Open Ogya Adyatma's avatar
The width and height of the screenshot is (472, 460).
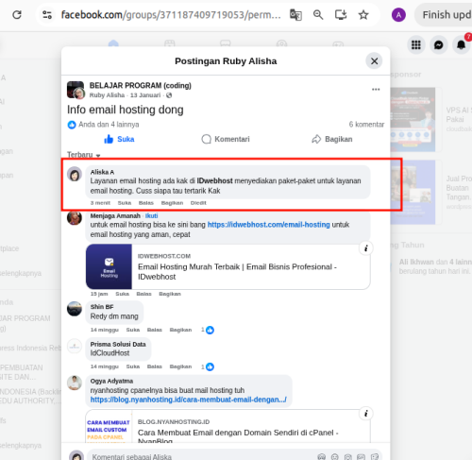point(75,383)
